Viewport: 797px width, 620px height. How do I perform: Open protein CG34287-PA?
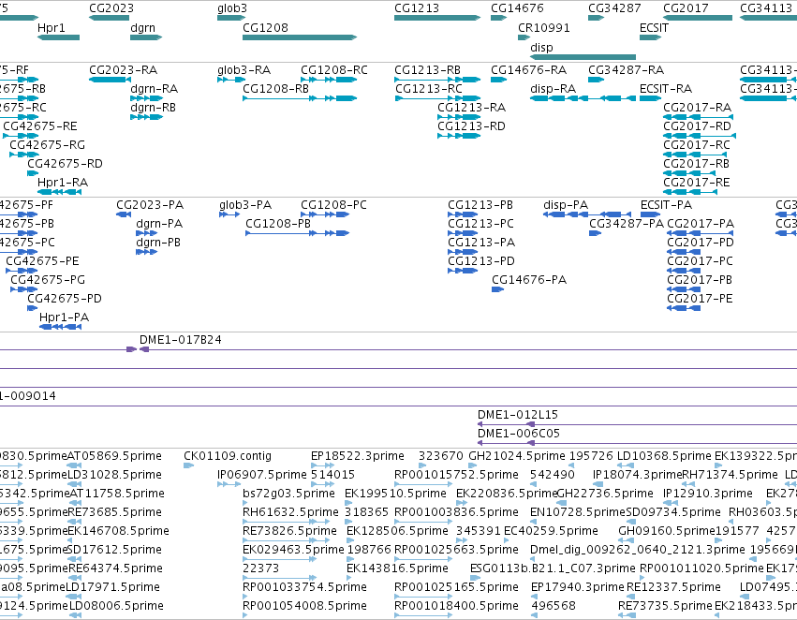click(627, 224)
